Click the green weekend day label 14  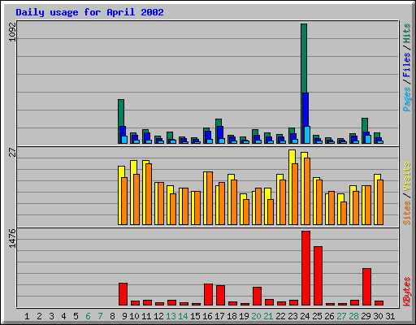point(183,316)
